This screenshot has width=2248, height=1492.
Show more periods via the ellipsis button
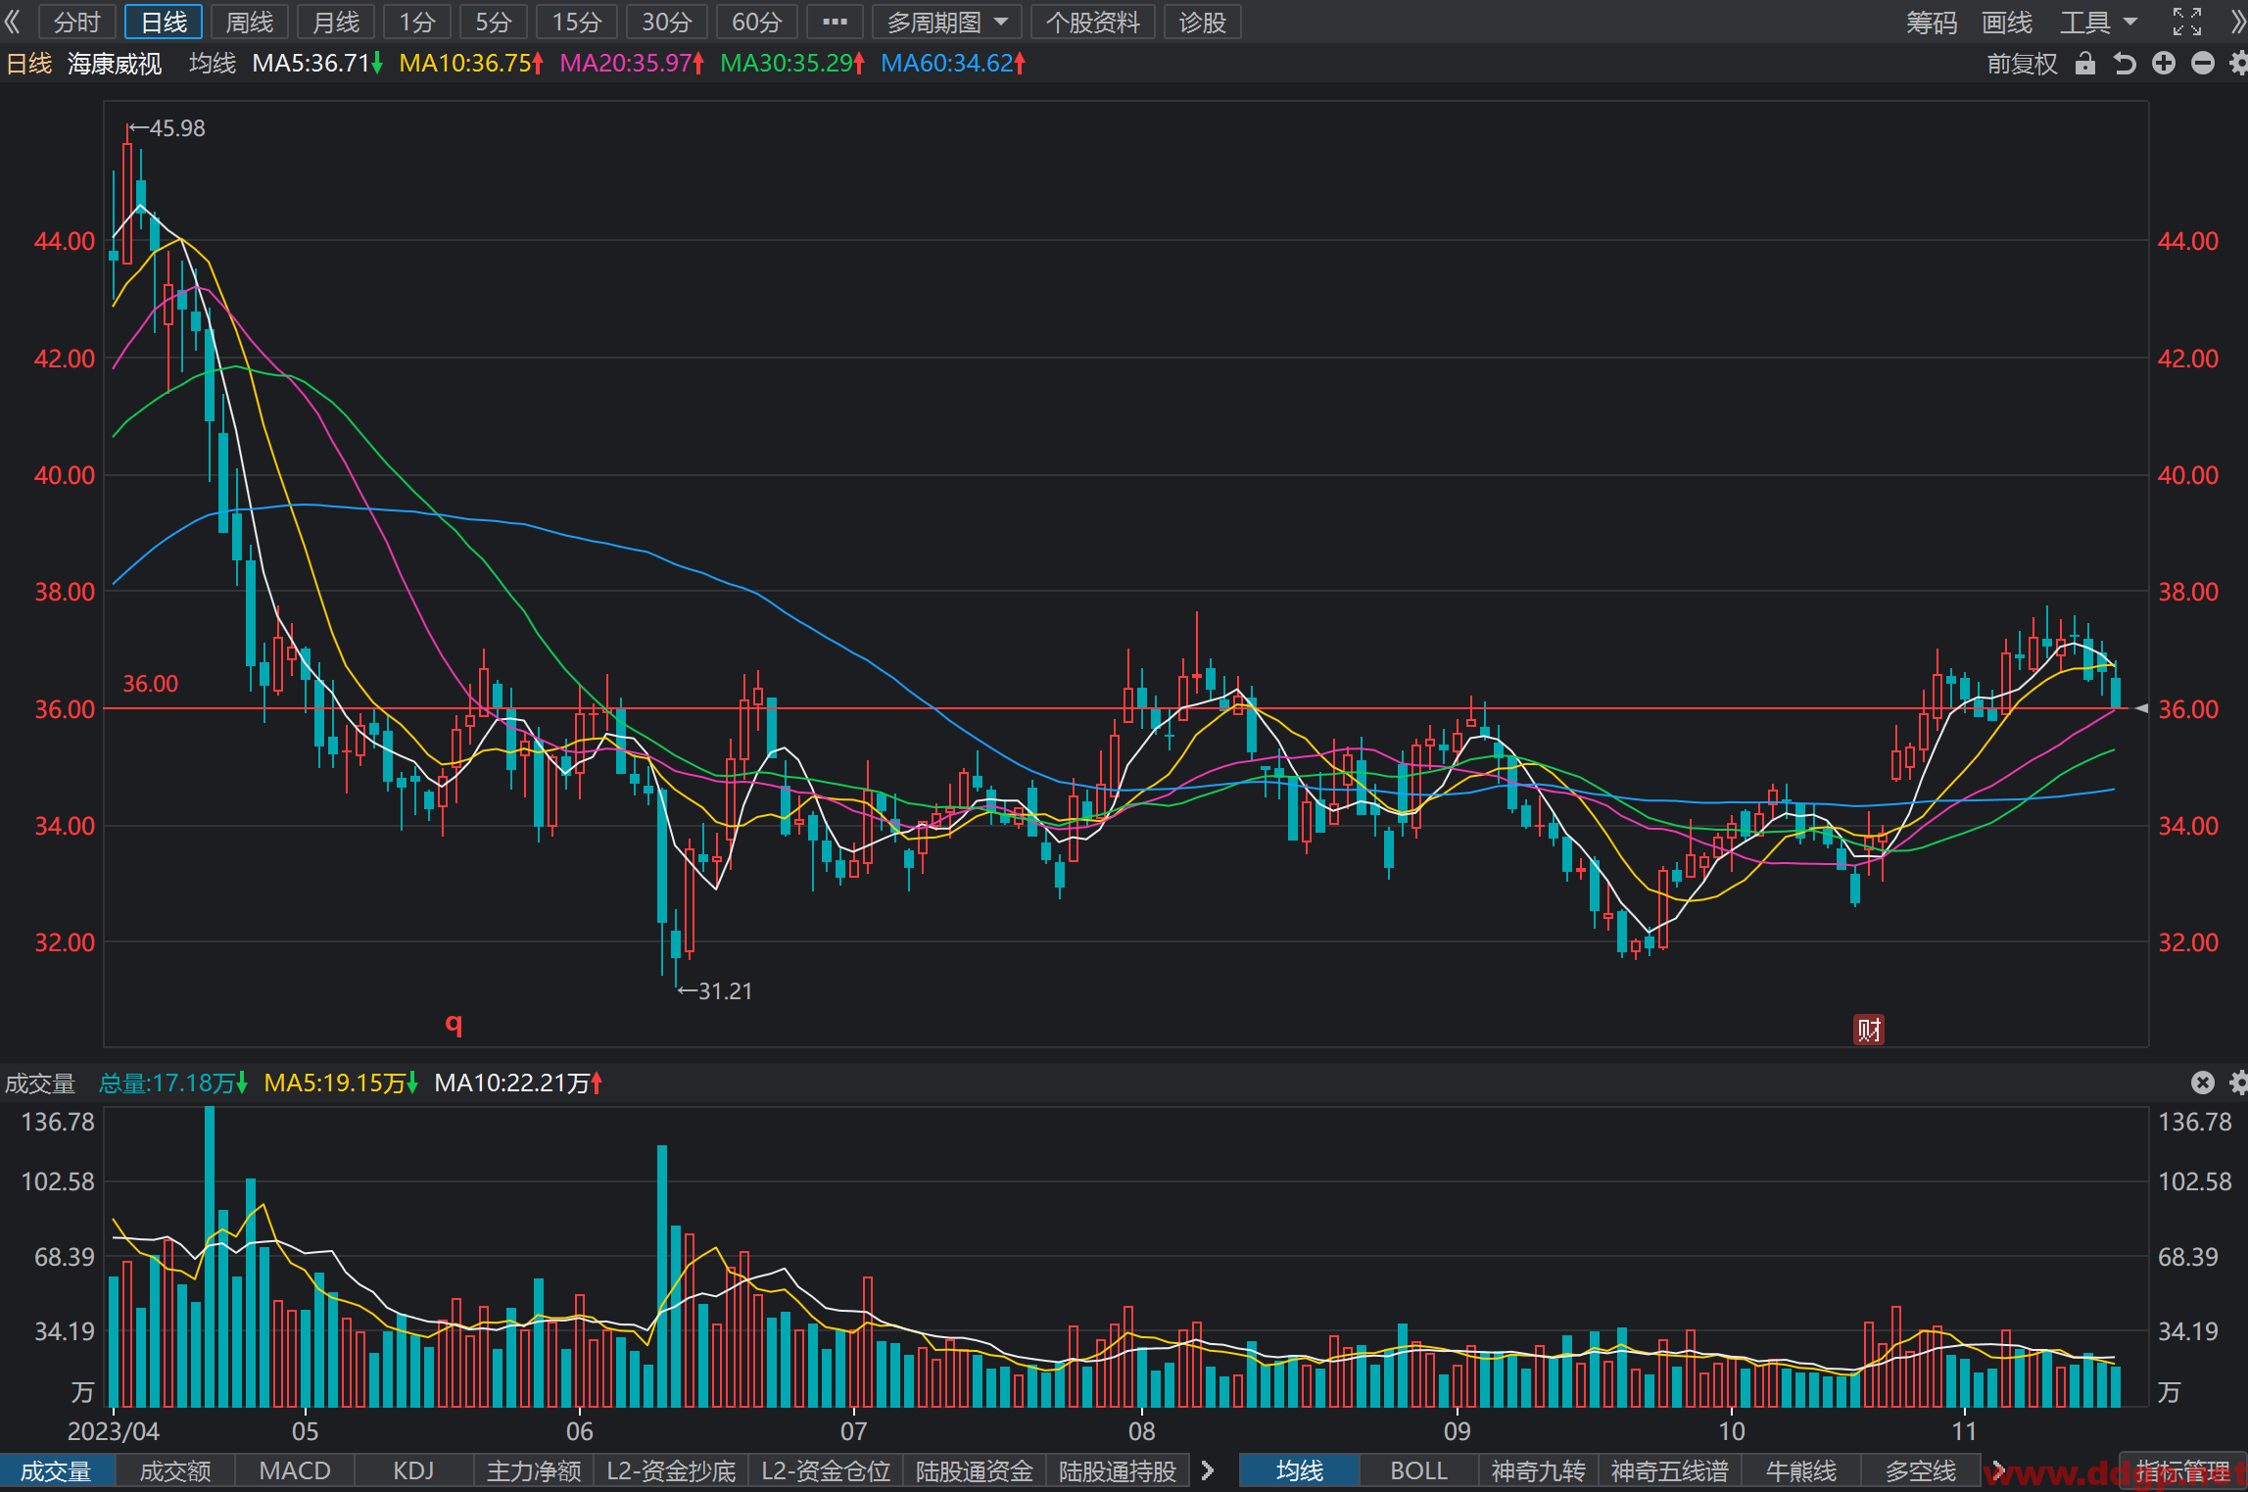pyautogui.click(x=835, y=22)
